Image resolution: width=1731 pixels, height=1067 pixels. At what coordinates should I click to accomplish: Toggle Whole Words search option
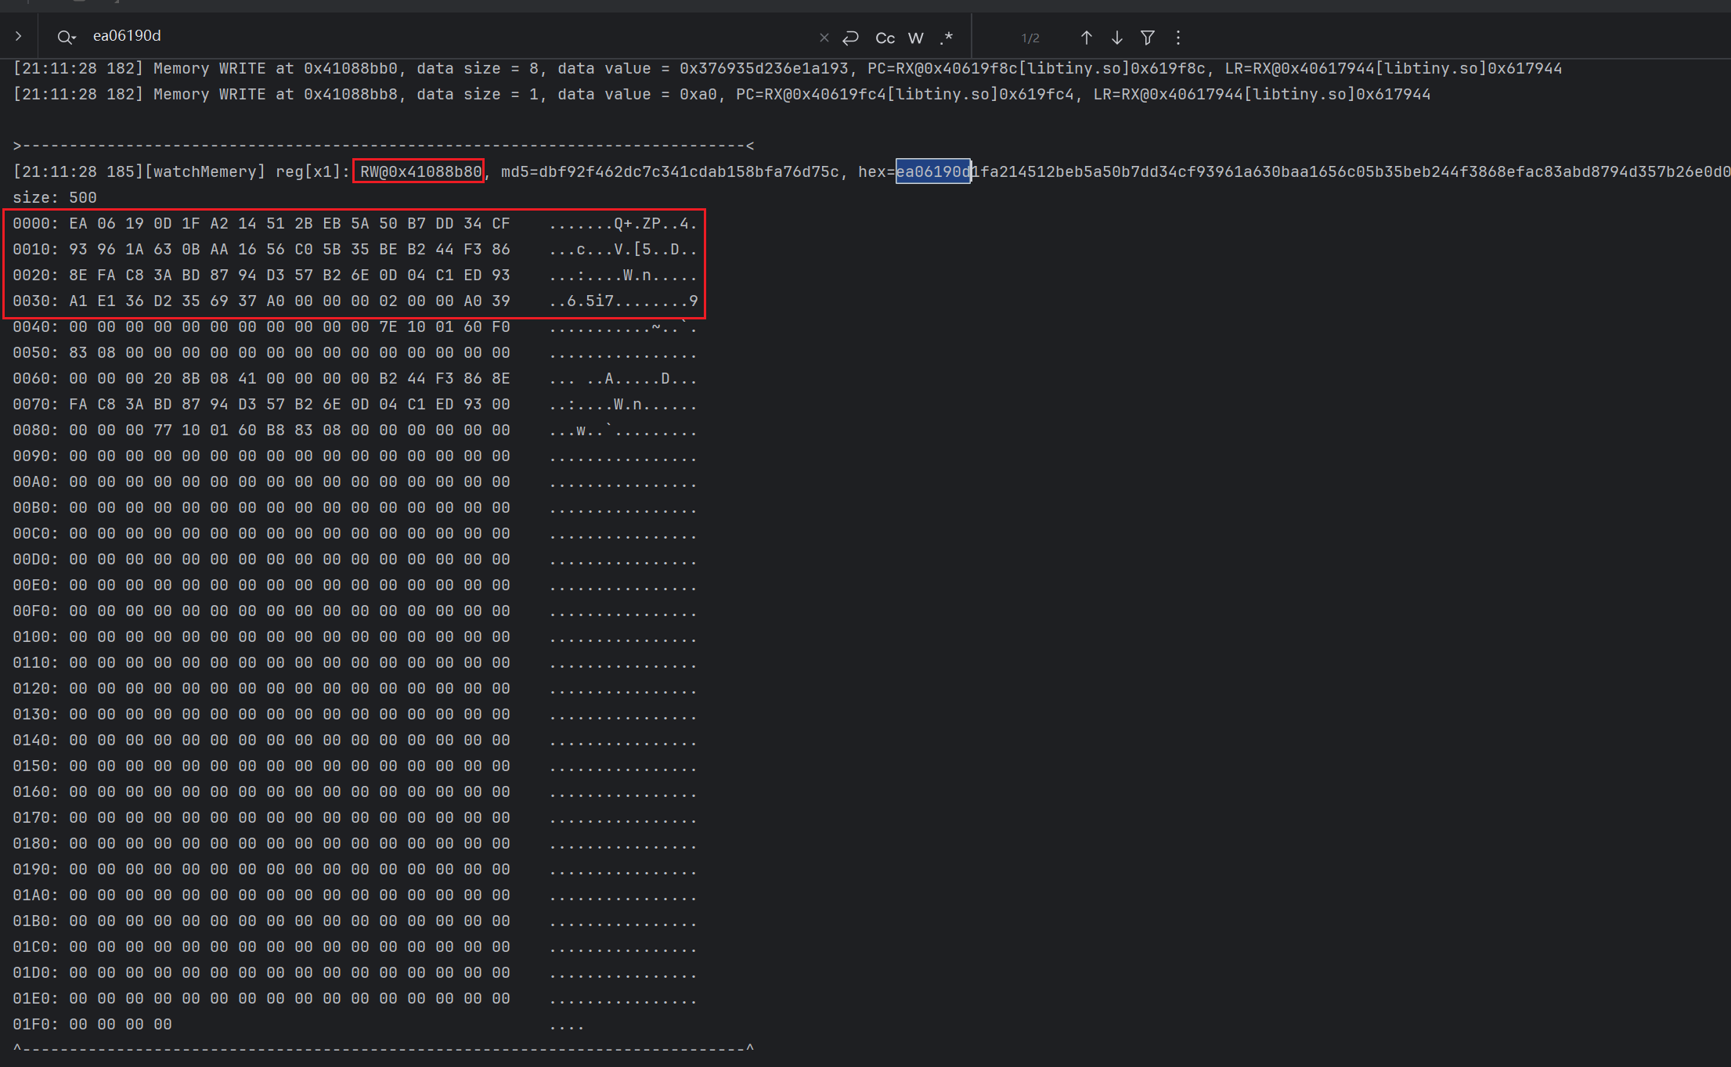pyautogui.click(x=916, y=38)
